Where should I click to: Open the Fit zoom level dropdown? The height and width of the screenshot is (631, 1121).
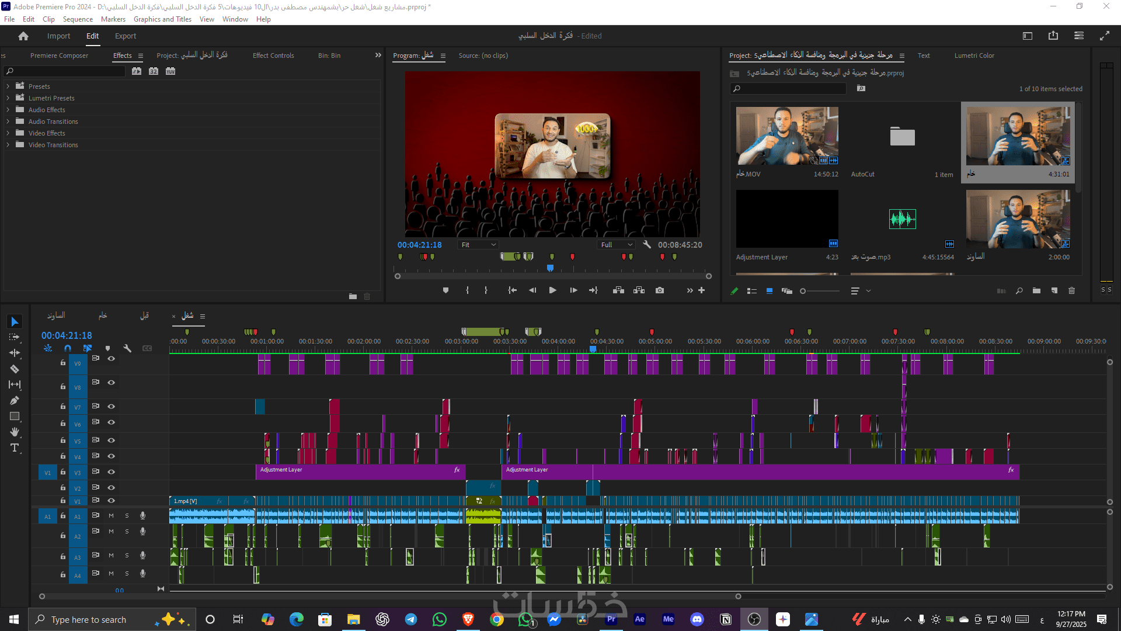pyautogui.click(x=478, y=245)
